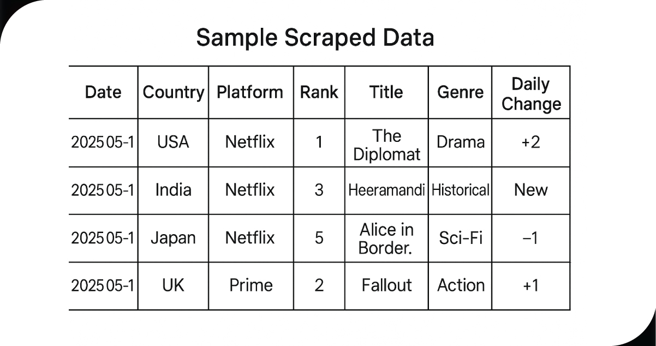Click the Country column header

click(x=173, y=92)
